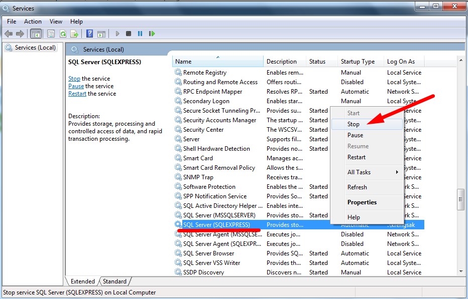Select the service named Server
The image size is (468, 299).
point(252,139)
